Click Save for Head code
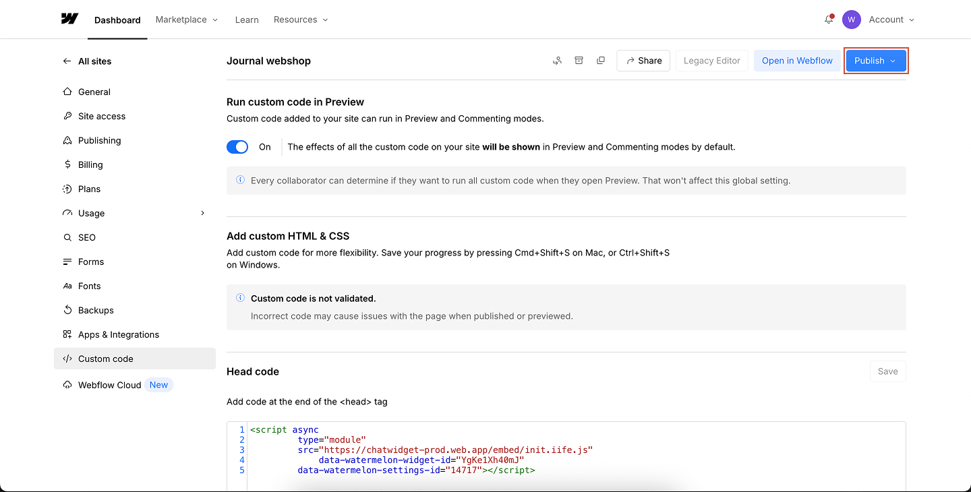Screen dimensions: 971x492 tap(887, 371)
